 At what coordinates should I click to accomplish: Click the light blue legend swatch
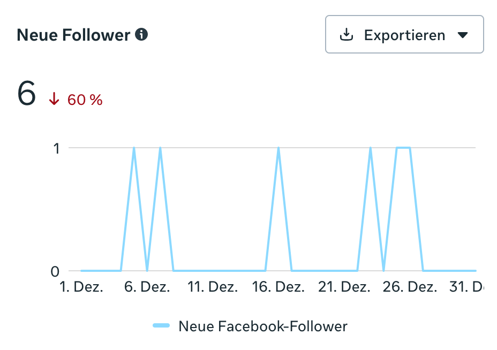(x=161, y=325)
